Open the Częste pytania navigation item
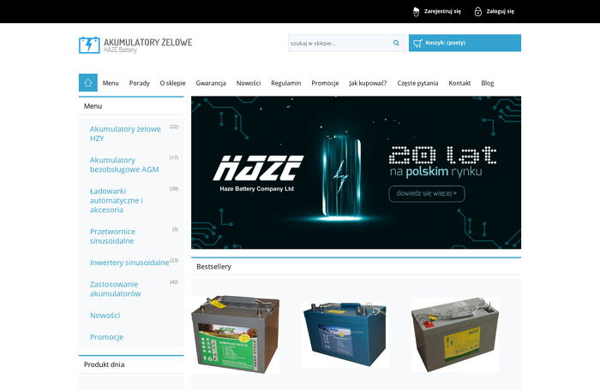 tap(417, 83)
